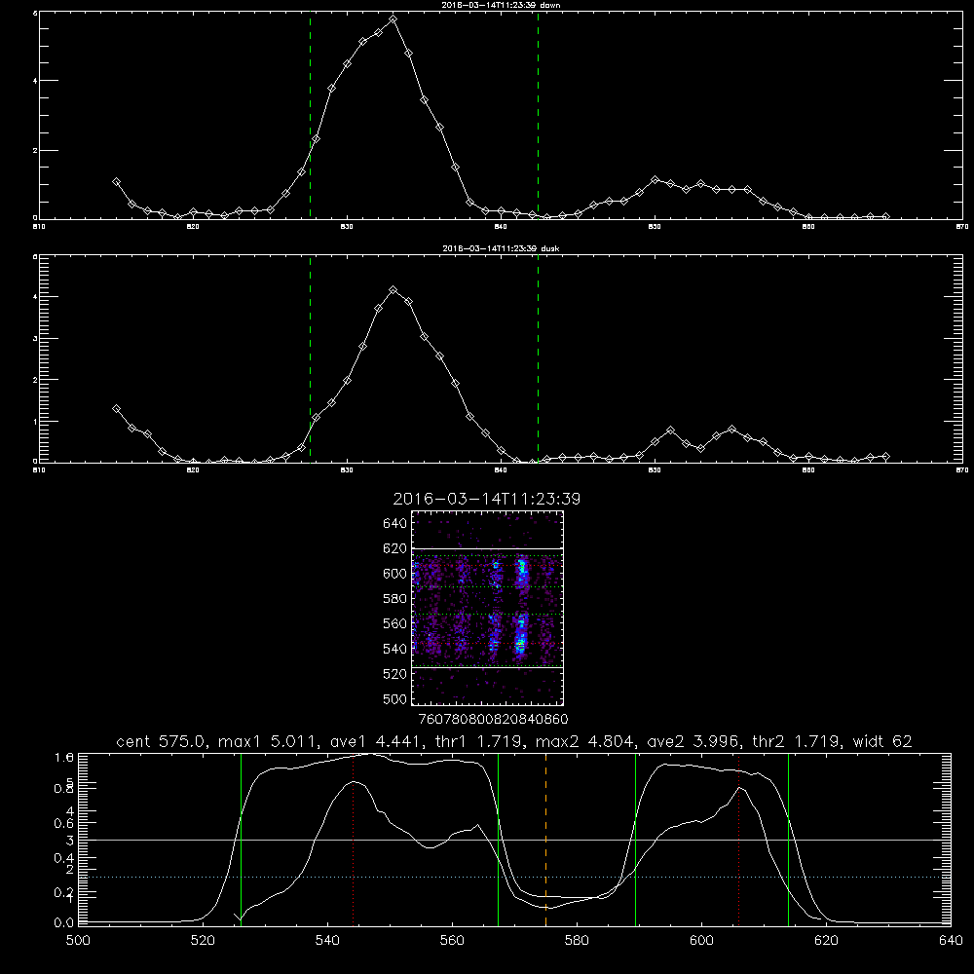974x974 pixels.
Task: Click spectrogram y-axis label 500
Action: pyautogui.click(x=395, y=698)
